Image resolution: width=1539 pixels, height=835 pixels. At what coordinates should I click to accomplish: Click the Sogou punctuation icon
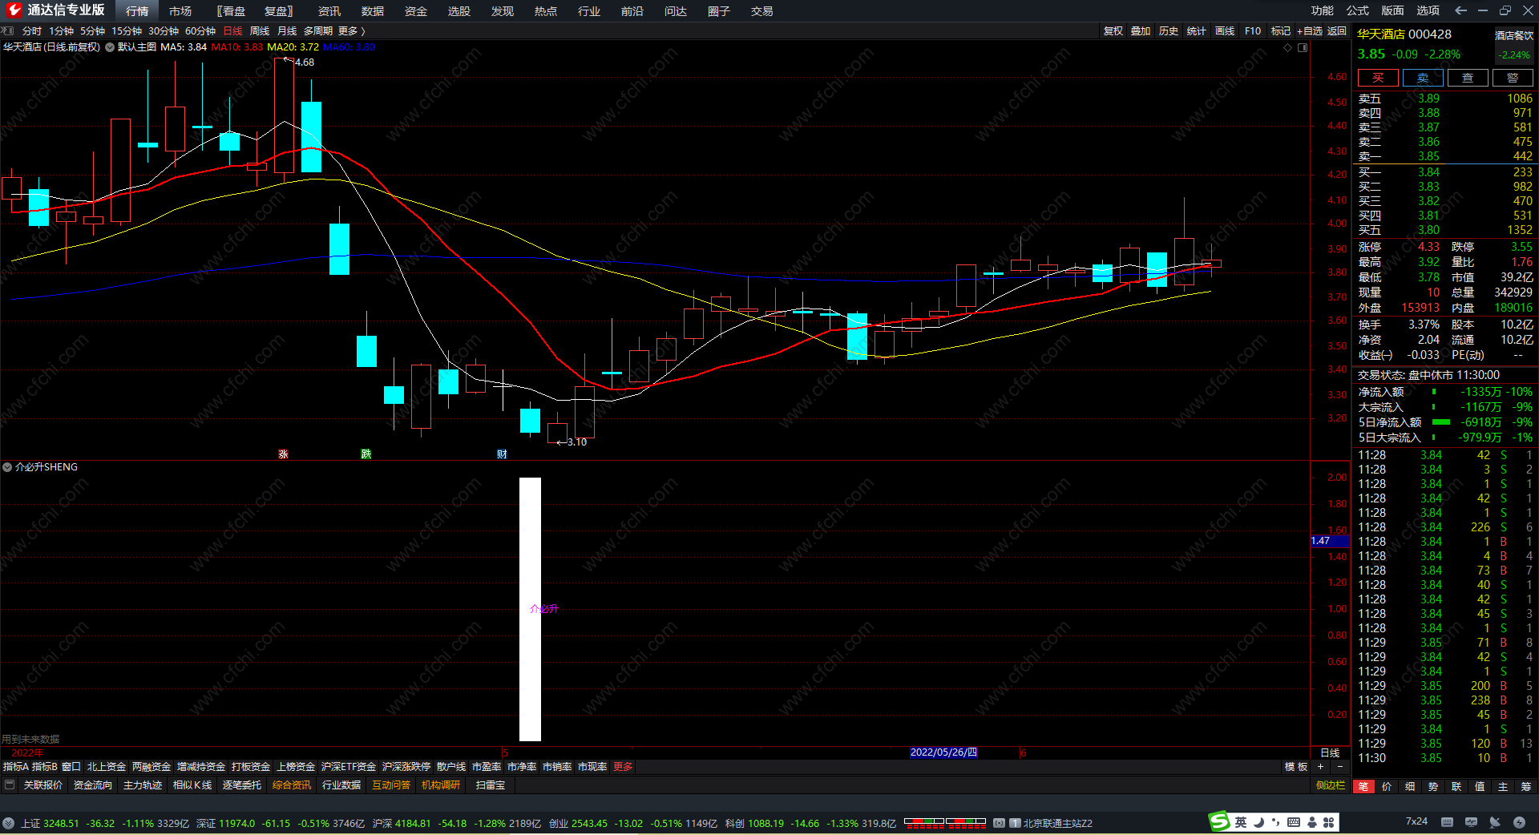(1275, 822)
